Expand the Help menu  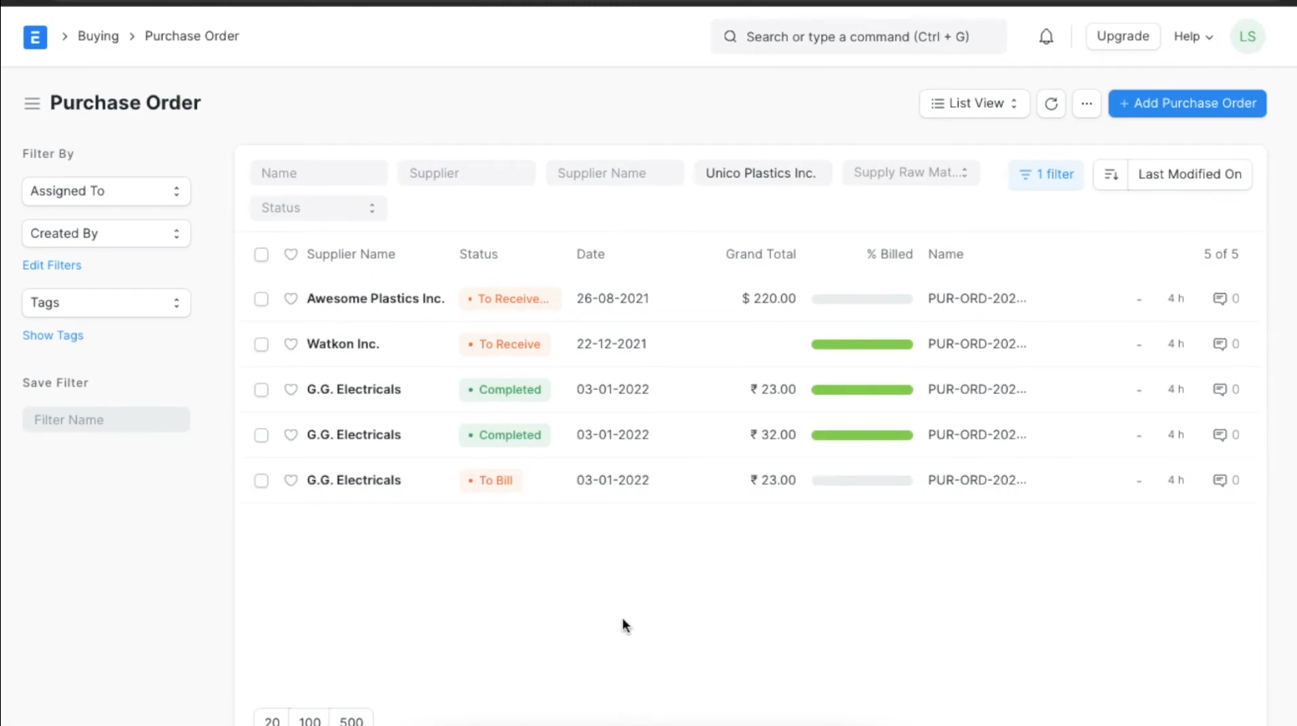1193,37
